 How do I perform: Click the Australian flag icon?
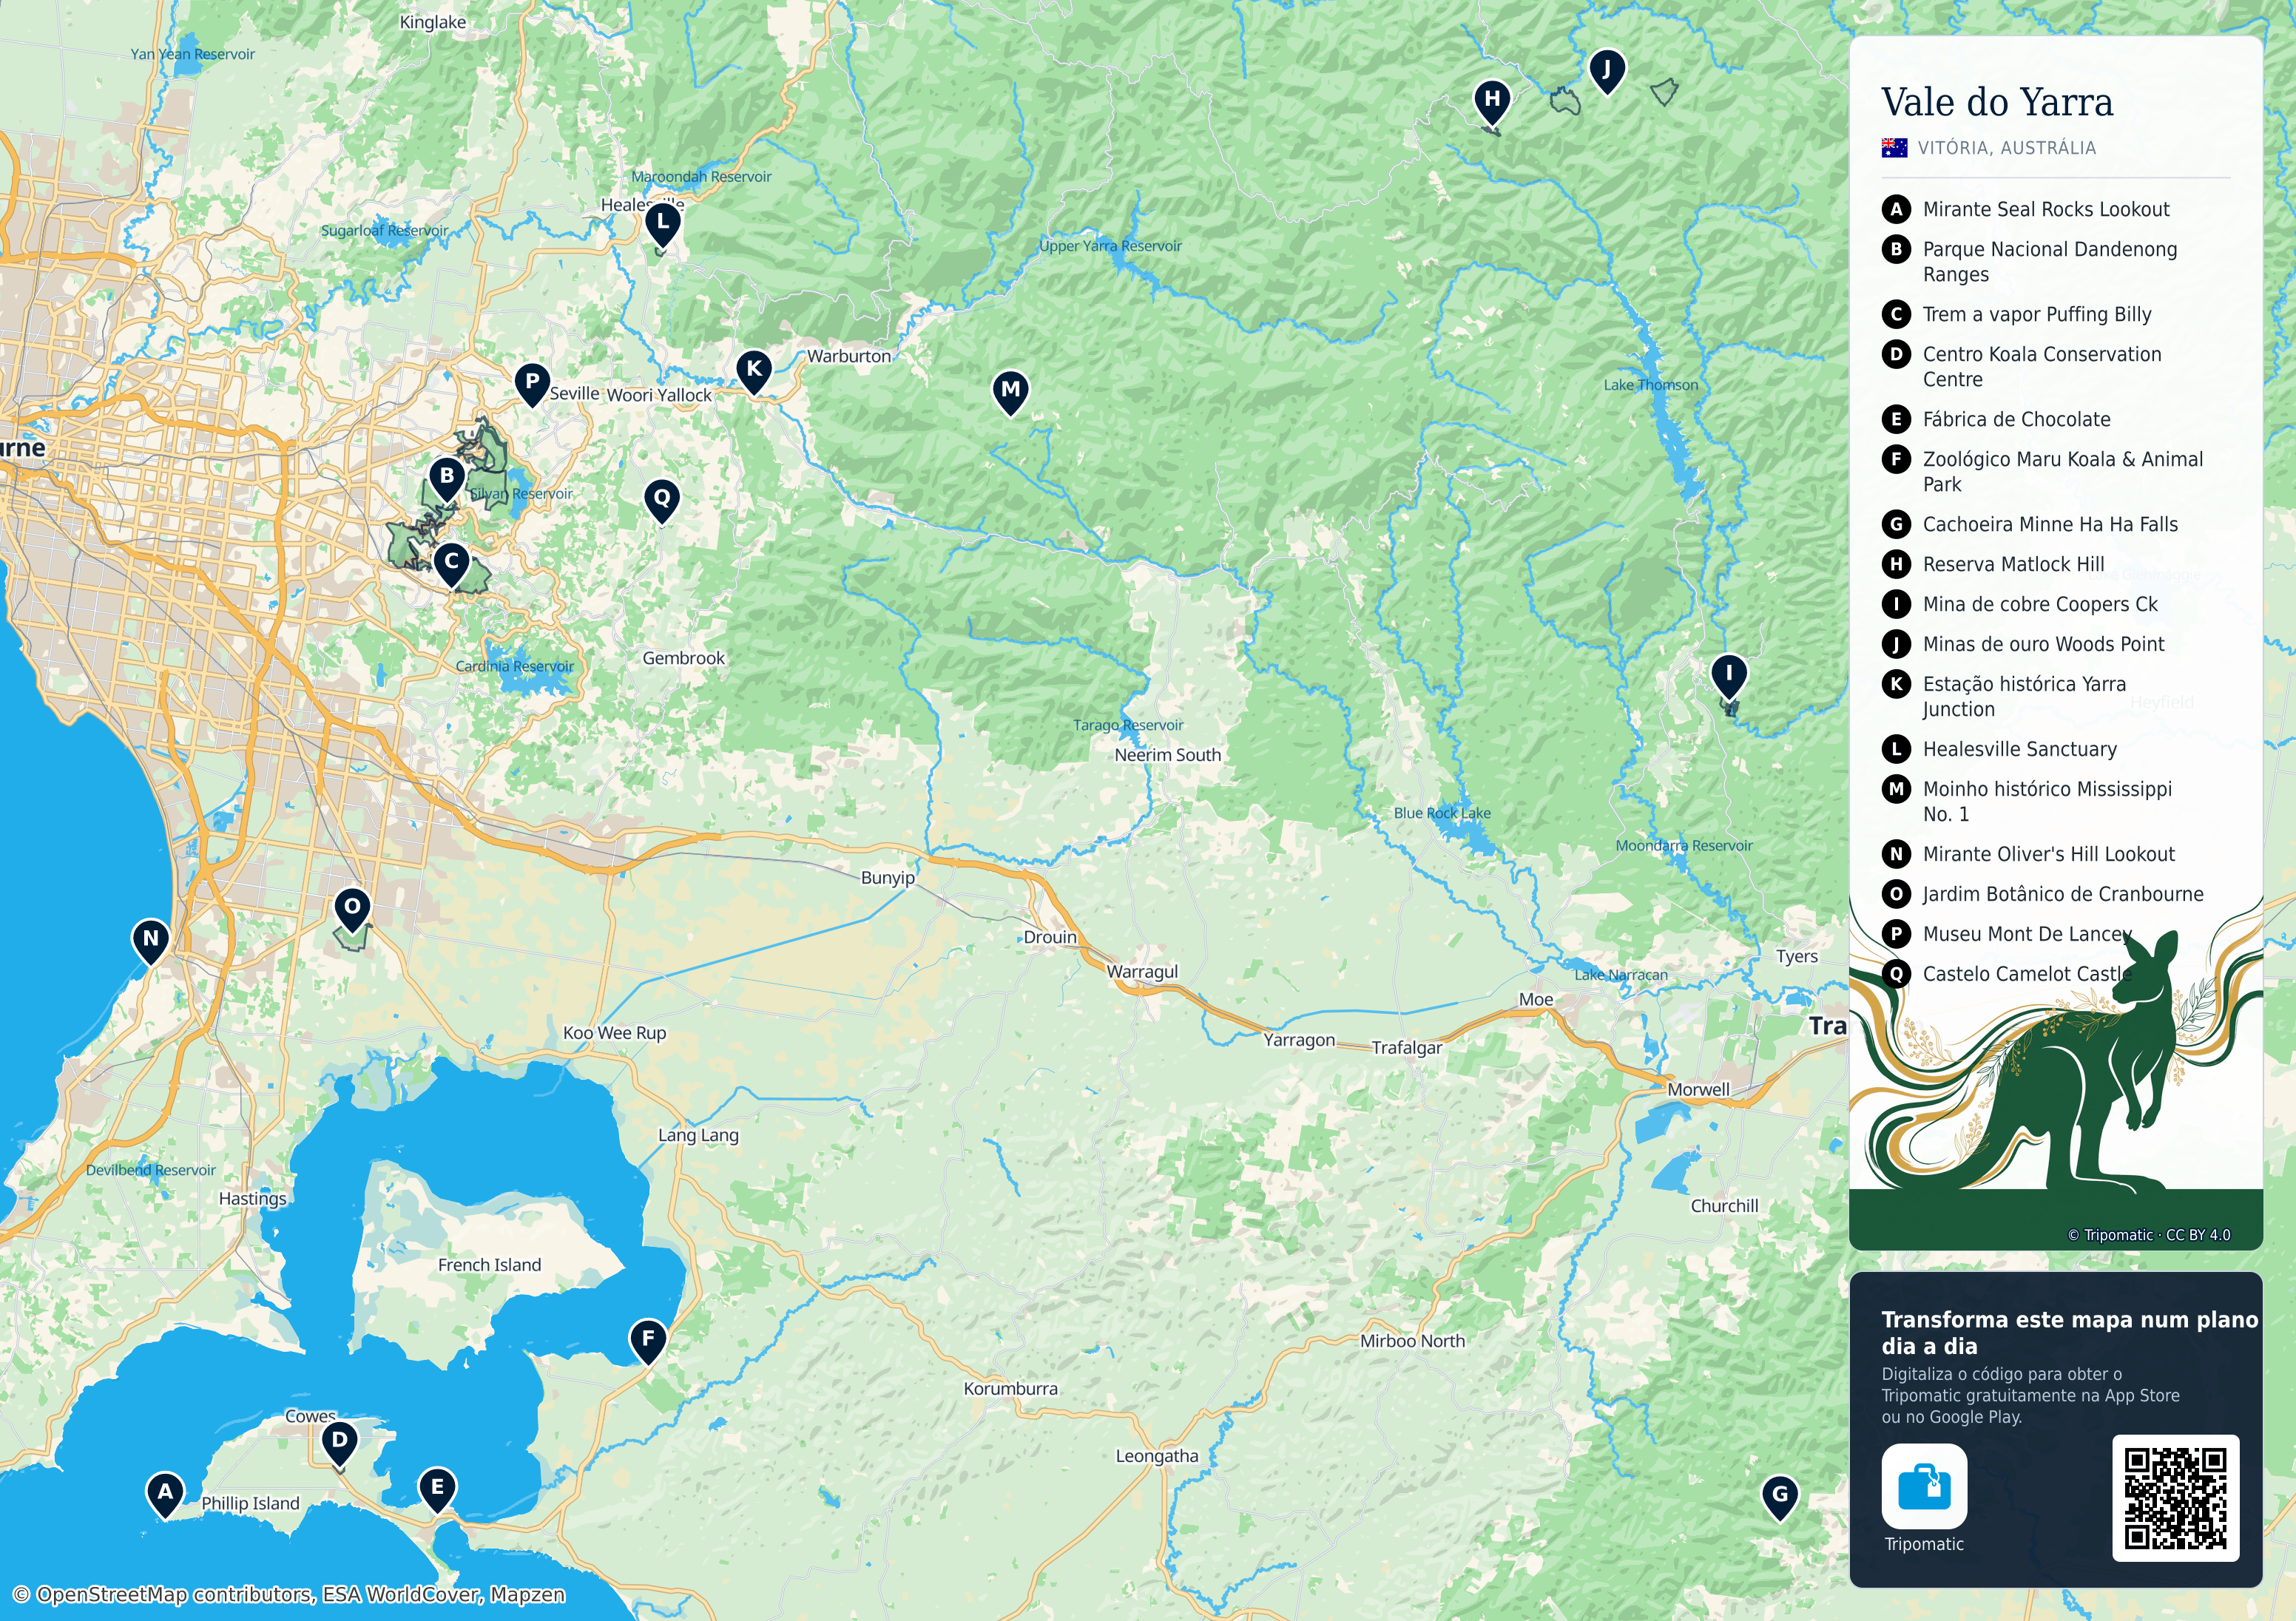(x=1894, y=148)
